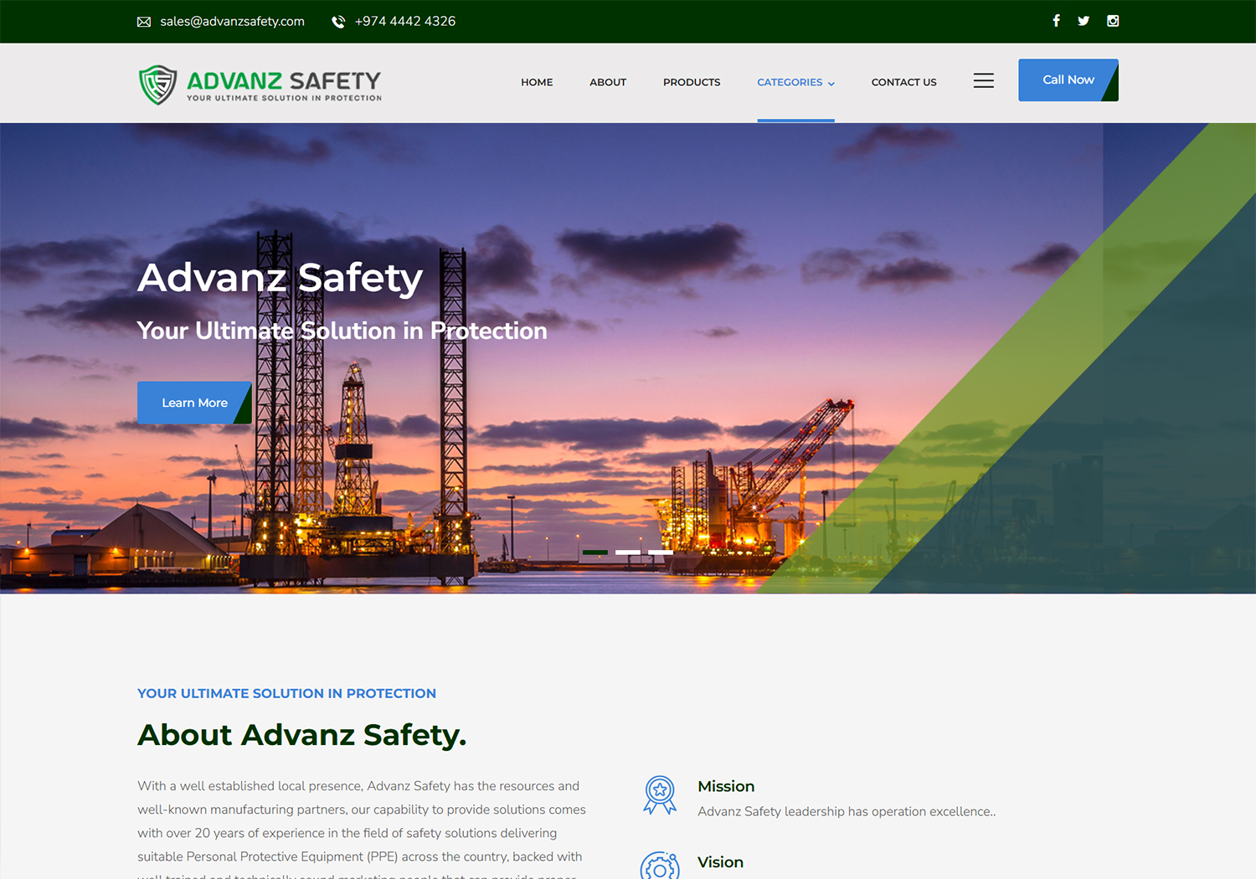1256x879 pixels.
Task: Switch to the second carousel slide indicator
Action: point(628,553)
